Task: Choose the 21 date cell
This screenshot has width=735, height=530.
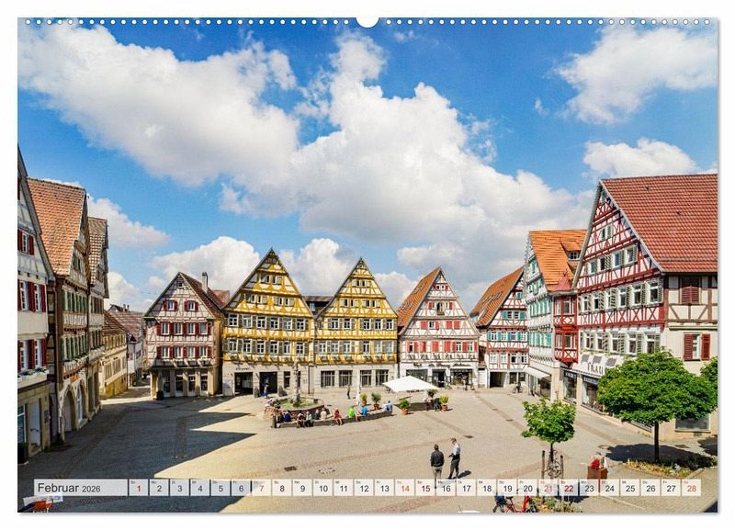Action: tap(548, 488)
